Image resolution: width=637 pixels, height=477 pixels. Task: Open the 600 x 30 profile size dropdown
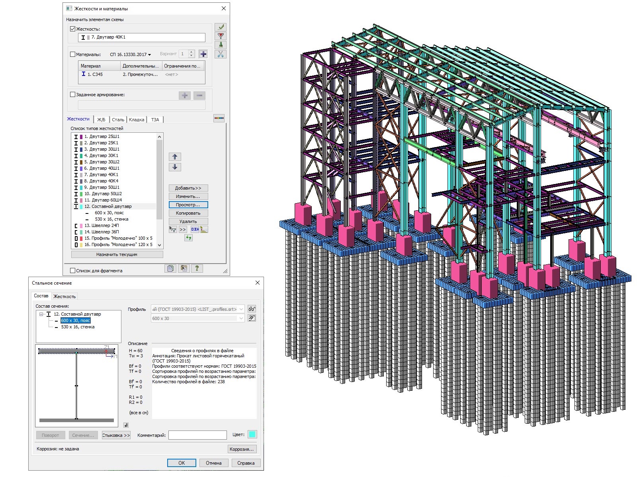click(241, 318)
